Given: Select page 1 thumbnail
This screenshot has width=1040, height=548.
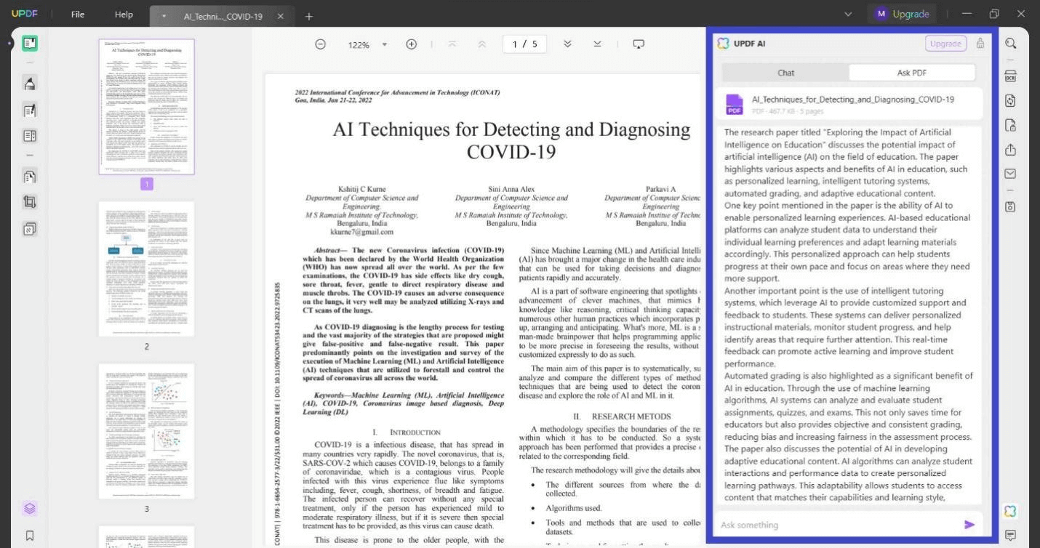Looking at the screenshot, I should pyautogui.click(x=146, y=107).
